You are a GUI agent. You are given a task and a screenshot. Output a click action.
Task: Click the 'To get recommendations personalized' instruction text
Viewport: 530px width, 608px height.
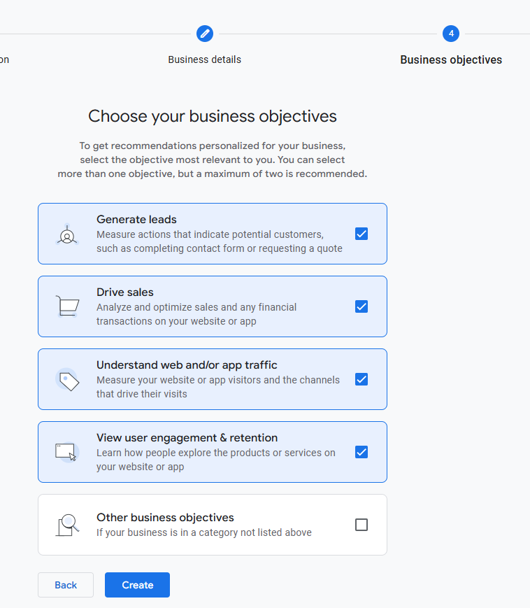coord(213,160)
